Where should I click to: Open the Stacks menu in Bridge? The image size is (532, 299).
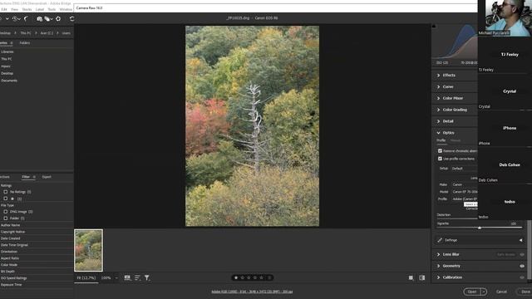[27, 9]
